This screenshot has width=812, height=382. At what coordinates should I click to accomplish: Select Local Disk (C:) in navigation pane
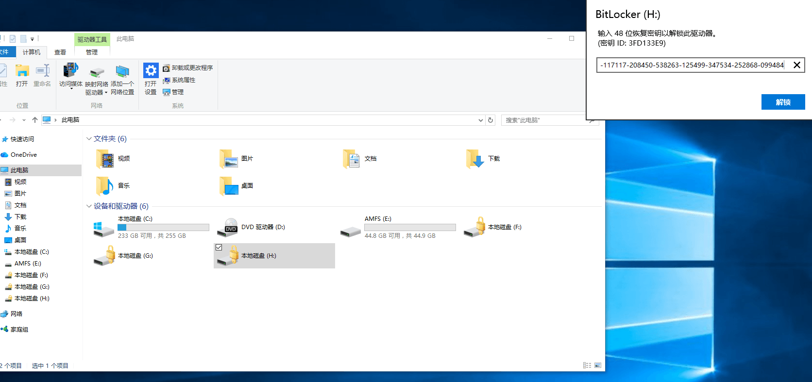tap(32, 252)
